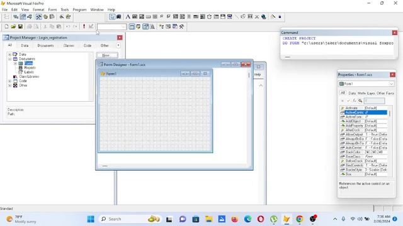Image resolution: width=403 pixels, height=226 pixels.
Task: Close the Properties window
Action: pyautogui.click(x=392, y=75)
